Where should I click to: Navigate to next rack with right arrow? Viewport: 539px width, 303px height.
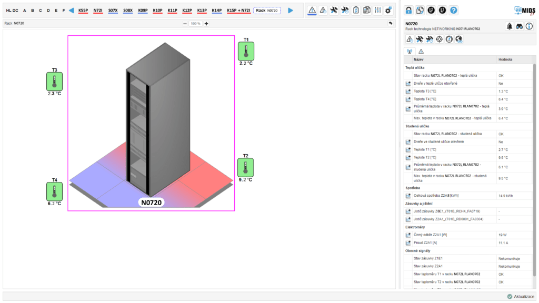[x=291, y=10]
